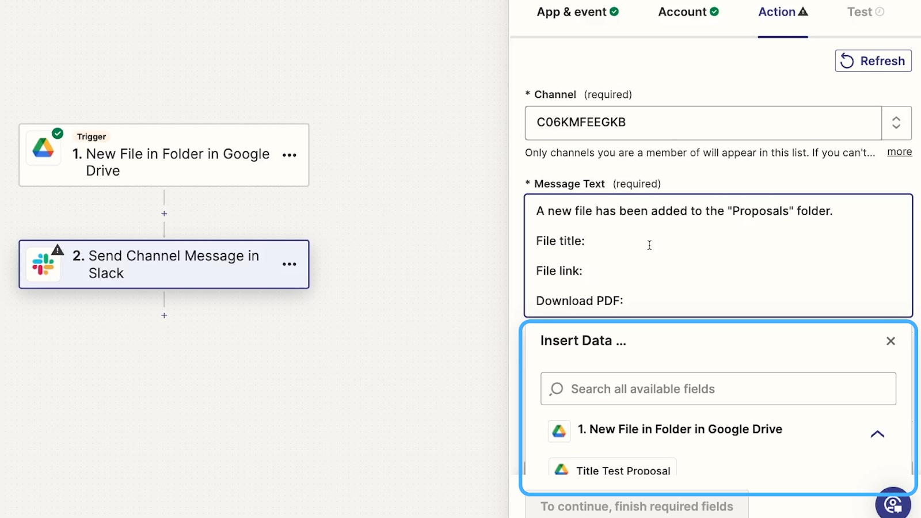This screenshot has width=921, height=518.
Task: Click the green checkmark on the trigger step
Action: pos(58,134)
